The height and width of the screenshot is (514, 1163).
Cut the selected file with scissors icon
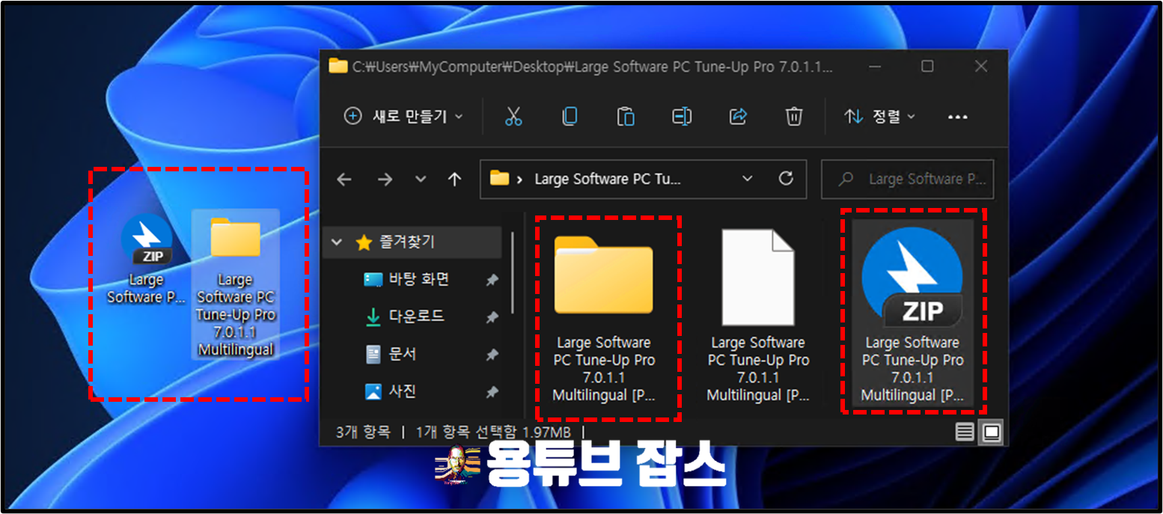click(x=513, y=117)
